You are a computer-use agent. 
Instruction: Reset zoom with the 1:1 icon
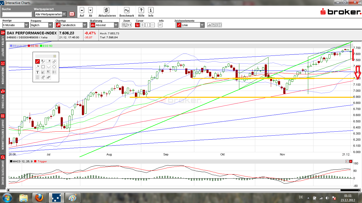129,25
